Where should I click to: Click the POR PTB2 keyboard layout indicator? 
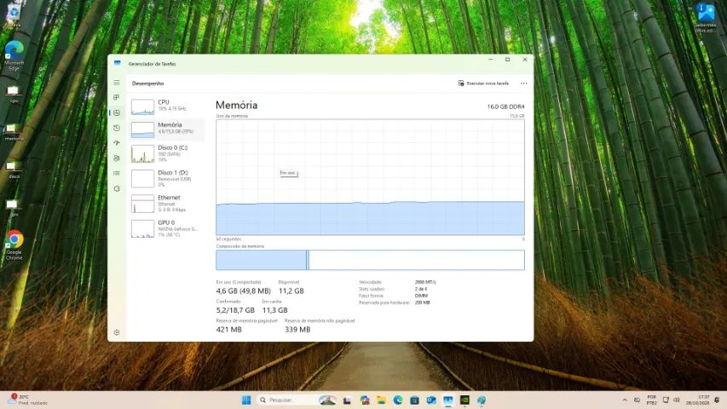tap(651, 400)
